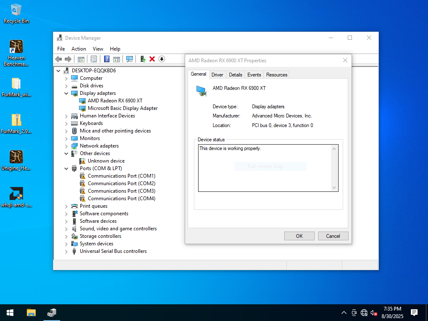Scan for hardware changes using toolbar icon
The height and width of the screenshot is (321, 428).
(130, 59)
